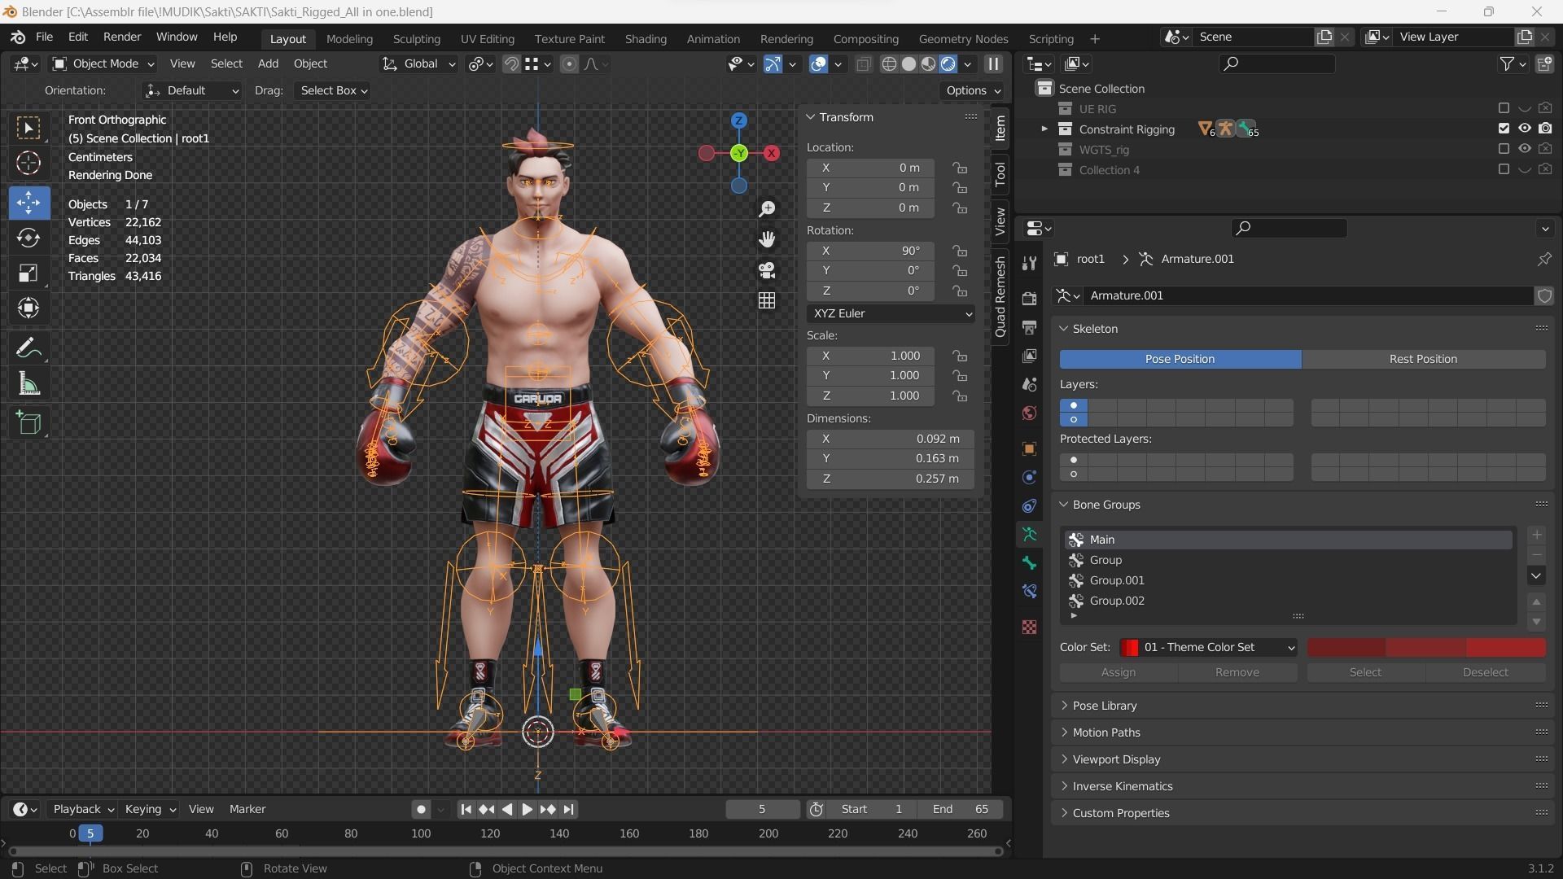Open the Tool properties tab icon
1563x879 pixels.
(x=1030, y=263)
